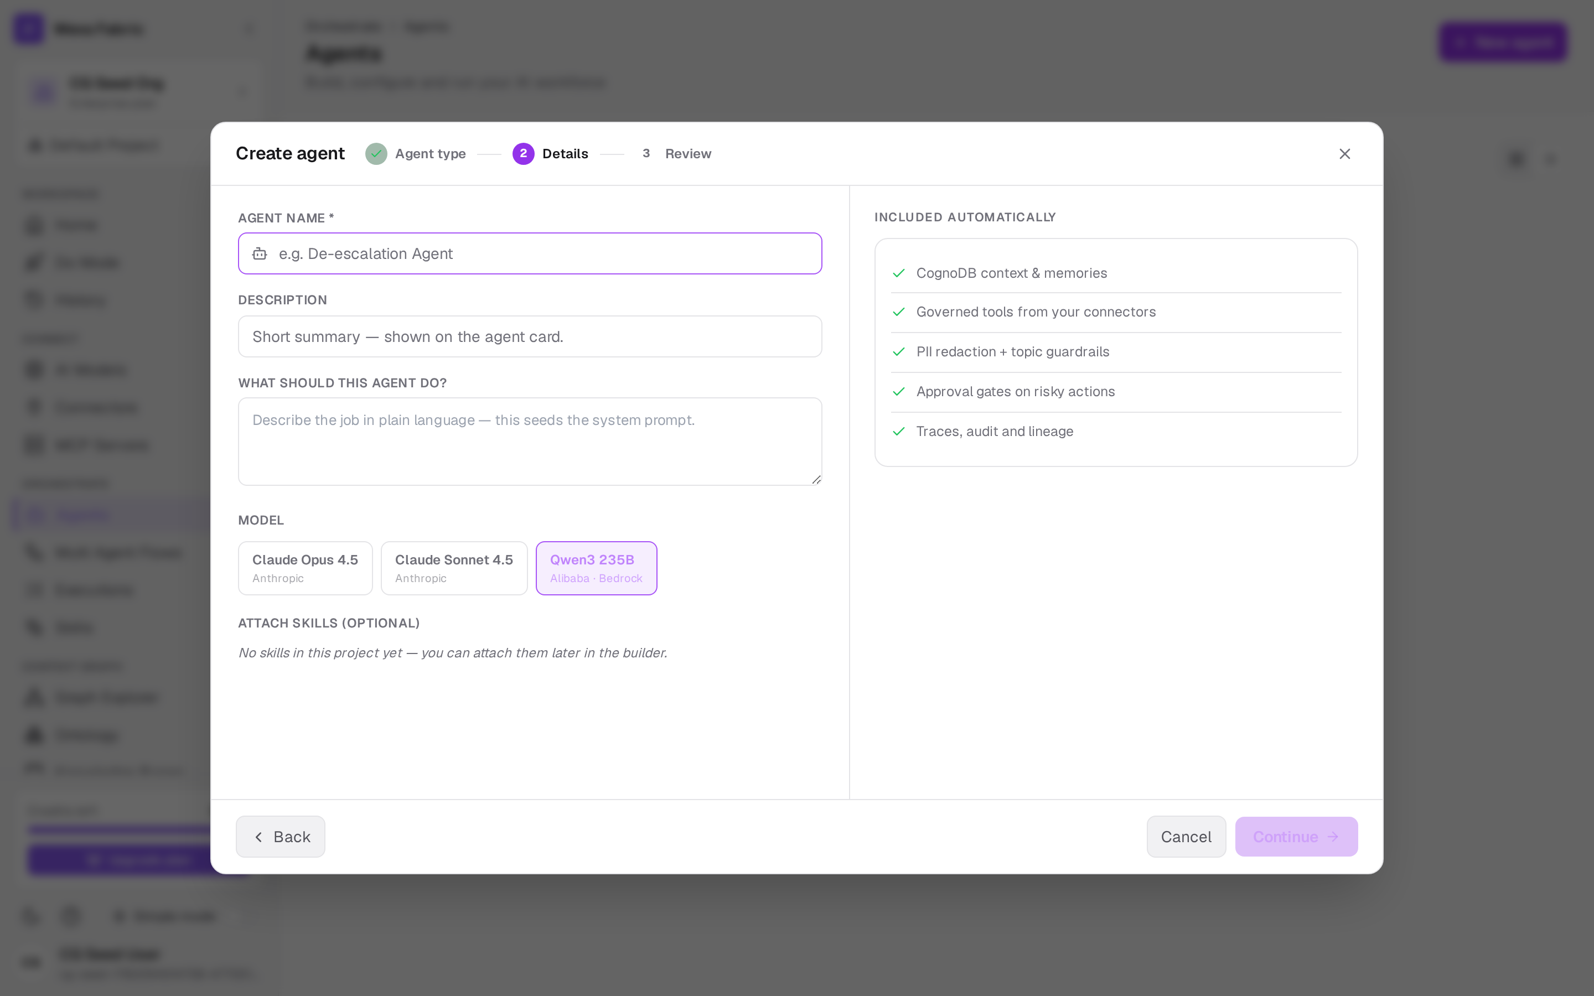
Task: Select the Qwen3 235B model
Action: [596, 568]
